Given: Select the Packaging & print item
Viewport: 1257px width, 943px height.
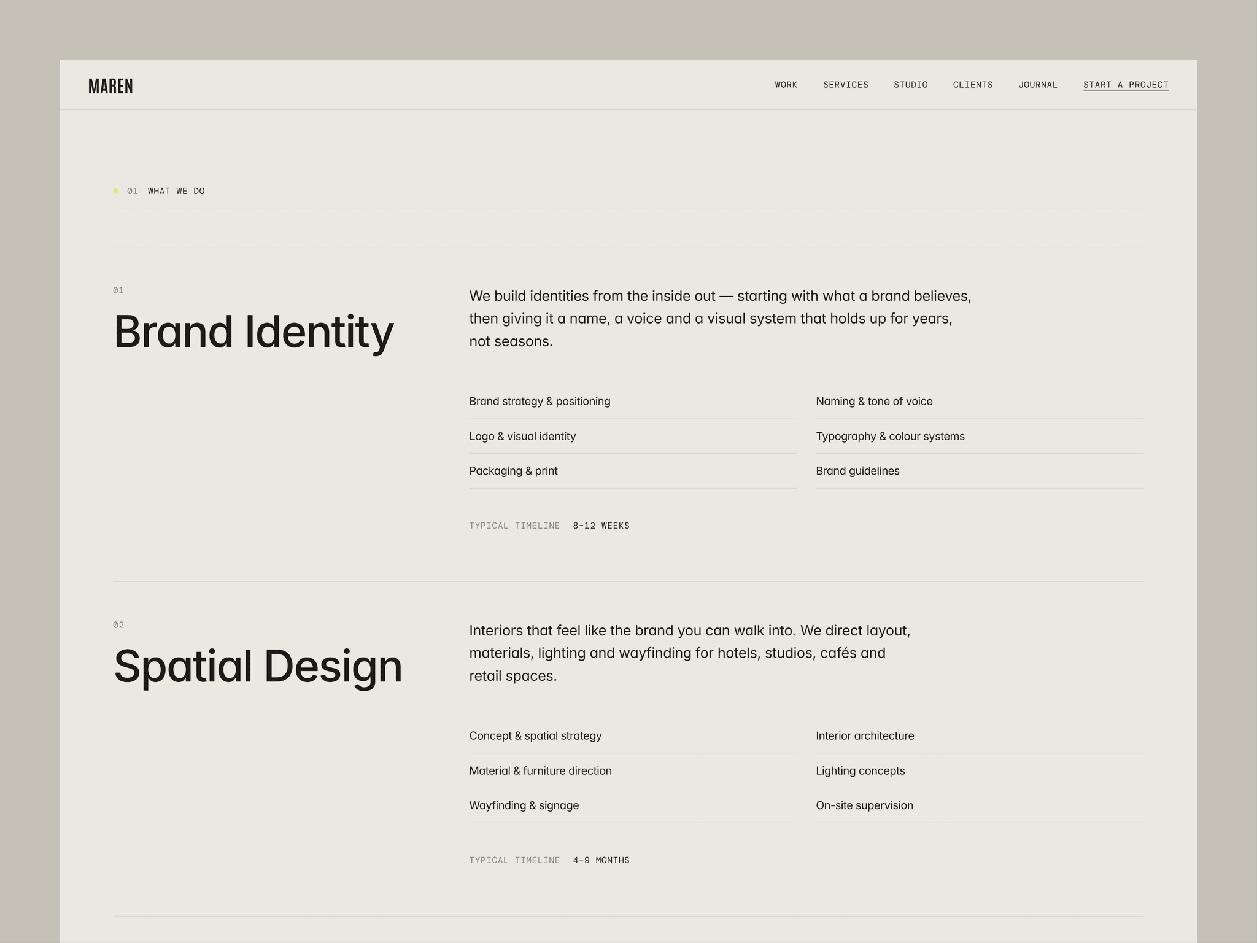Looking at the screenshot, I should pos(633,471).
